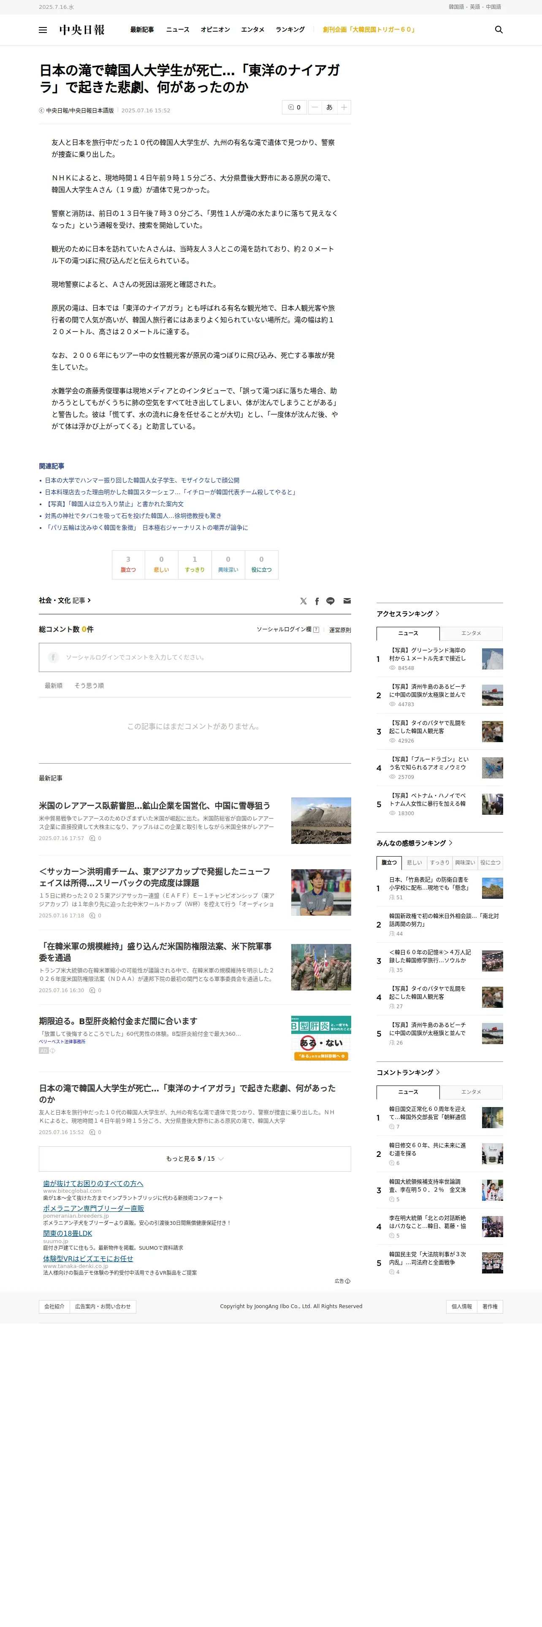Open related article about 韓国スターシェフ

click(x=171, y=492)
